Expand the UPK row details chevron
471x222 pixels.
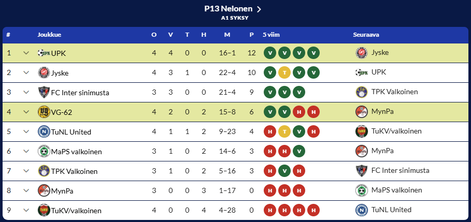[x=26, y=53]
